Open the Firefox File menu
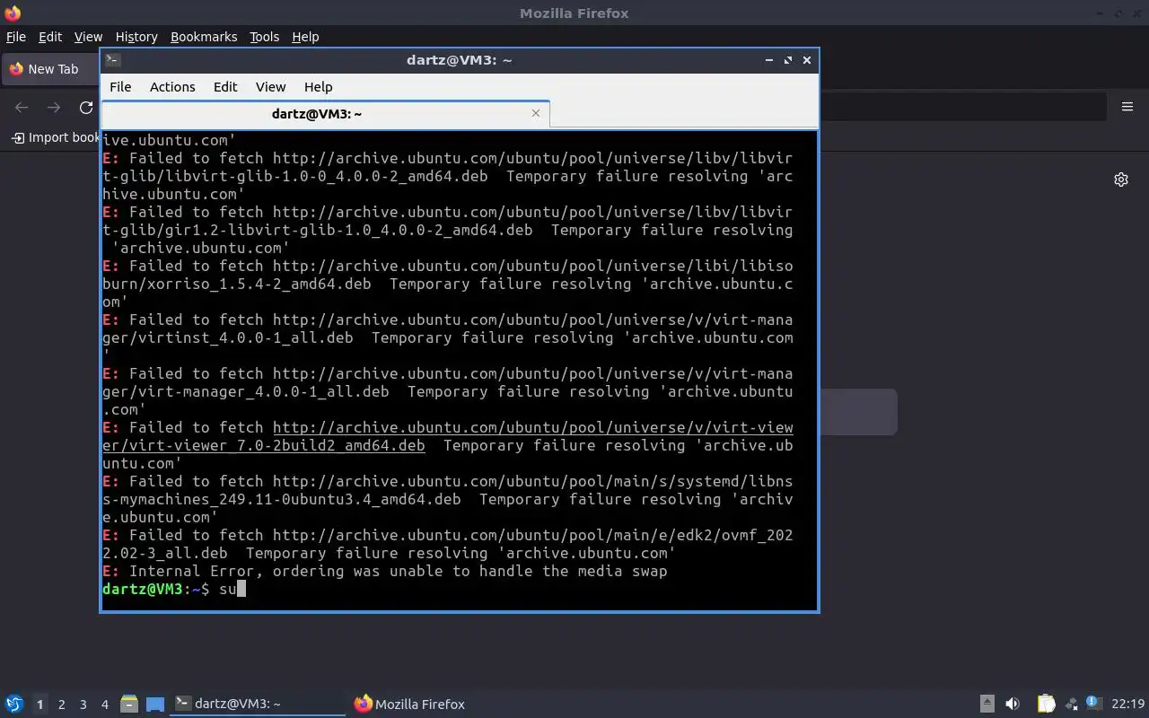The width and height of the screenshot is (1149, 718). (x=15, y=37)
